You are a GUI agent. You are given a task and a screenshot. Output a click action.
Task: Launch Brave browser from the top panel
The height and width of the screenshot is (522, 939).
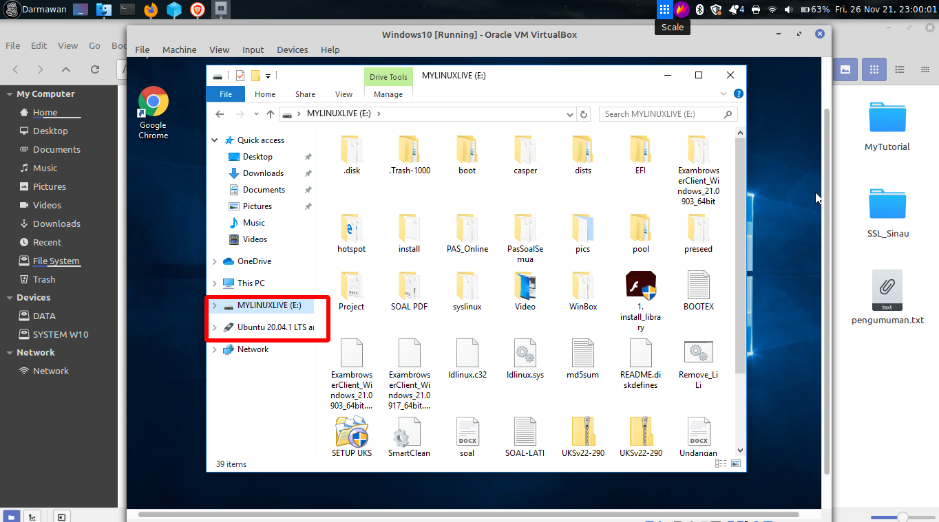pos(198,10)
